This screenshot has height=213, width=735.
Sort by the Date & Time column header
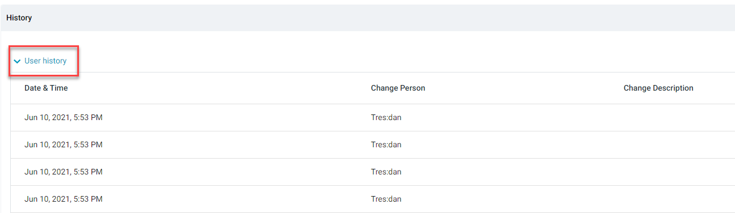point(46,88)
